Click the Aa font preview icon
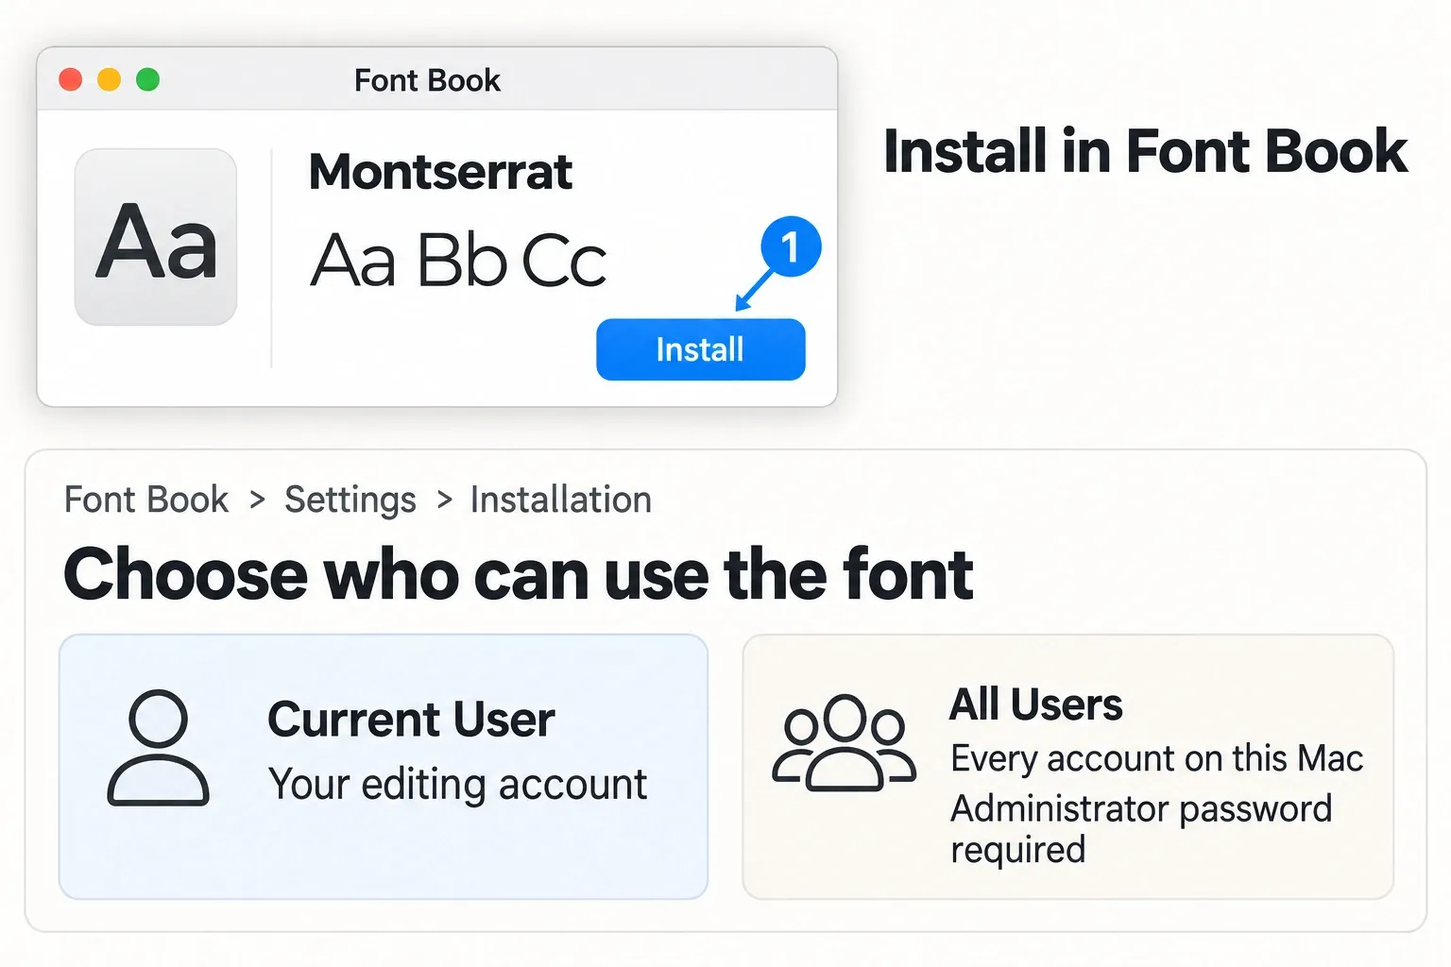 point(156,237)
